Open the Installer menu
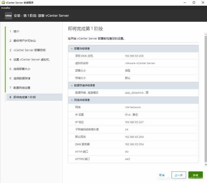This screenshot has width=207, height=183. [x=6, y=8]
